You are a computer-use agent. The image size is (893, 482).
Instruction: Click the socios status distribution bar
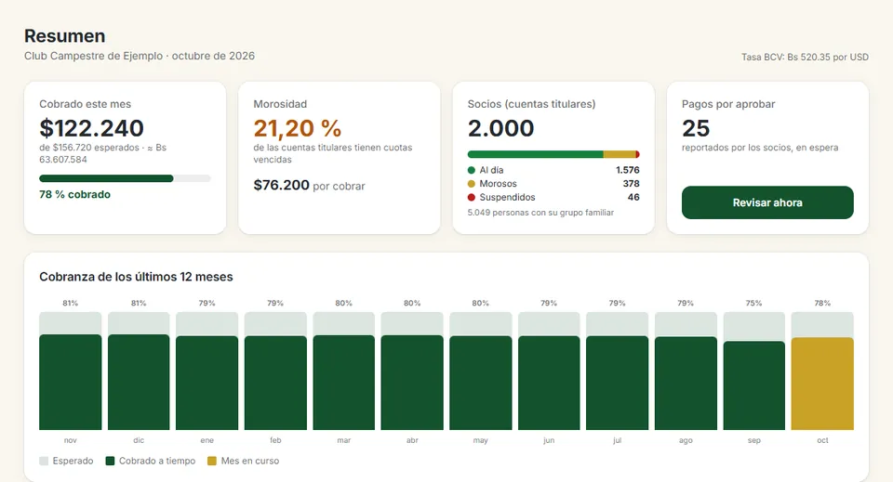pyautogui.click(x=553, y=154)
